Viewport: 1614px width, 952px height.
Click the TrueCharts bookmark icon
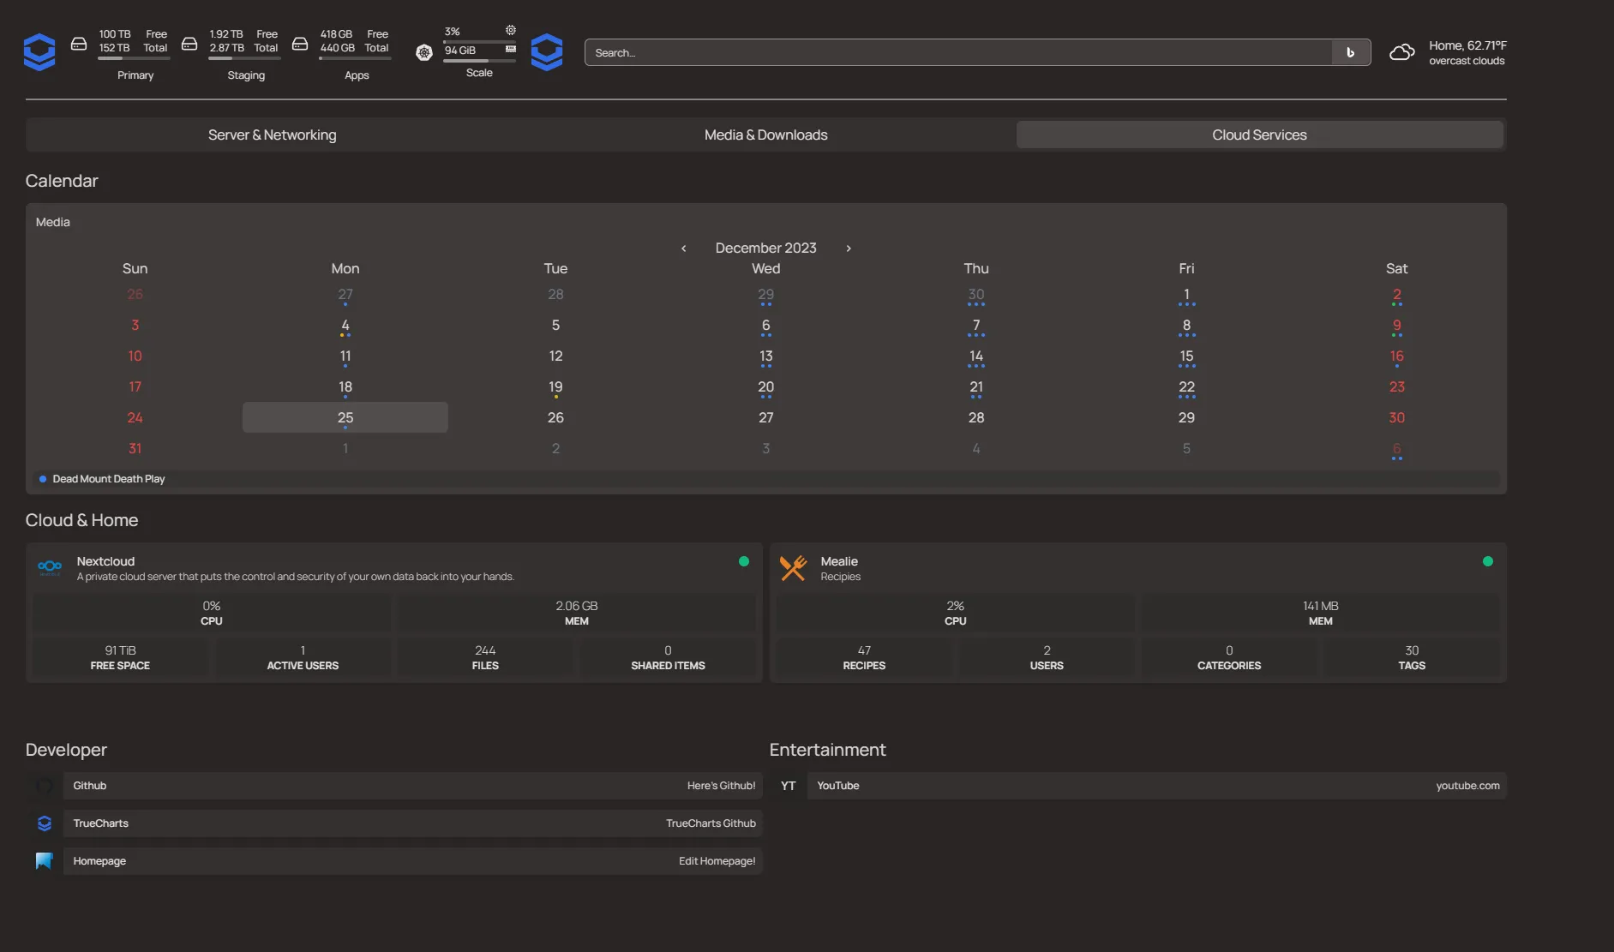point(45,823)
